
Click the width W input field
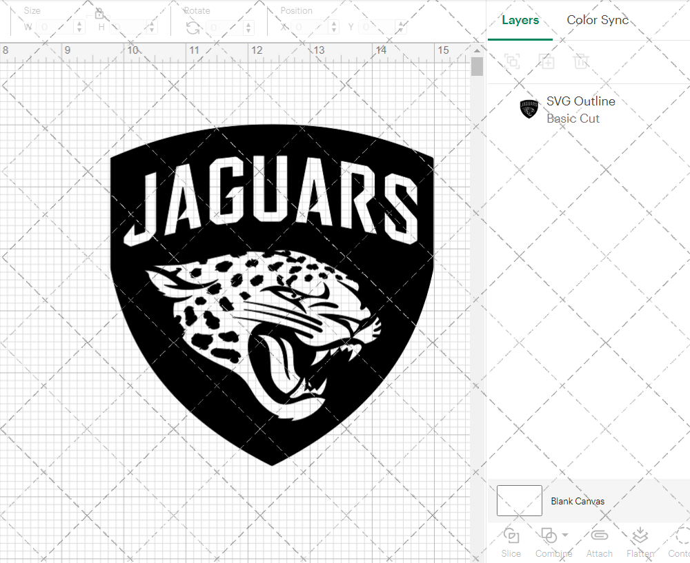point(55,28)
